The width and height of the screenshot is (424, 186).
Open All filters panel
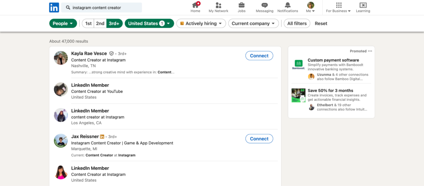tap(297, 23)
